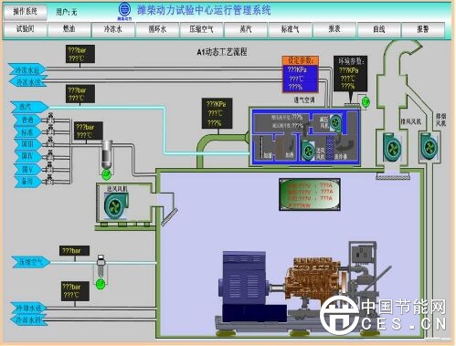This screenshot has height=346, width=456.
Task: Click the 排烟风机 smoke exhaust fan icon
Action: pyautogui.click(x=429, y=146)
